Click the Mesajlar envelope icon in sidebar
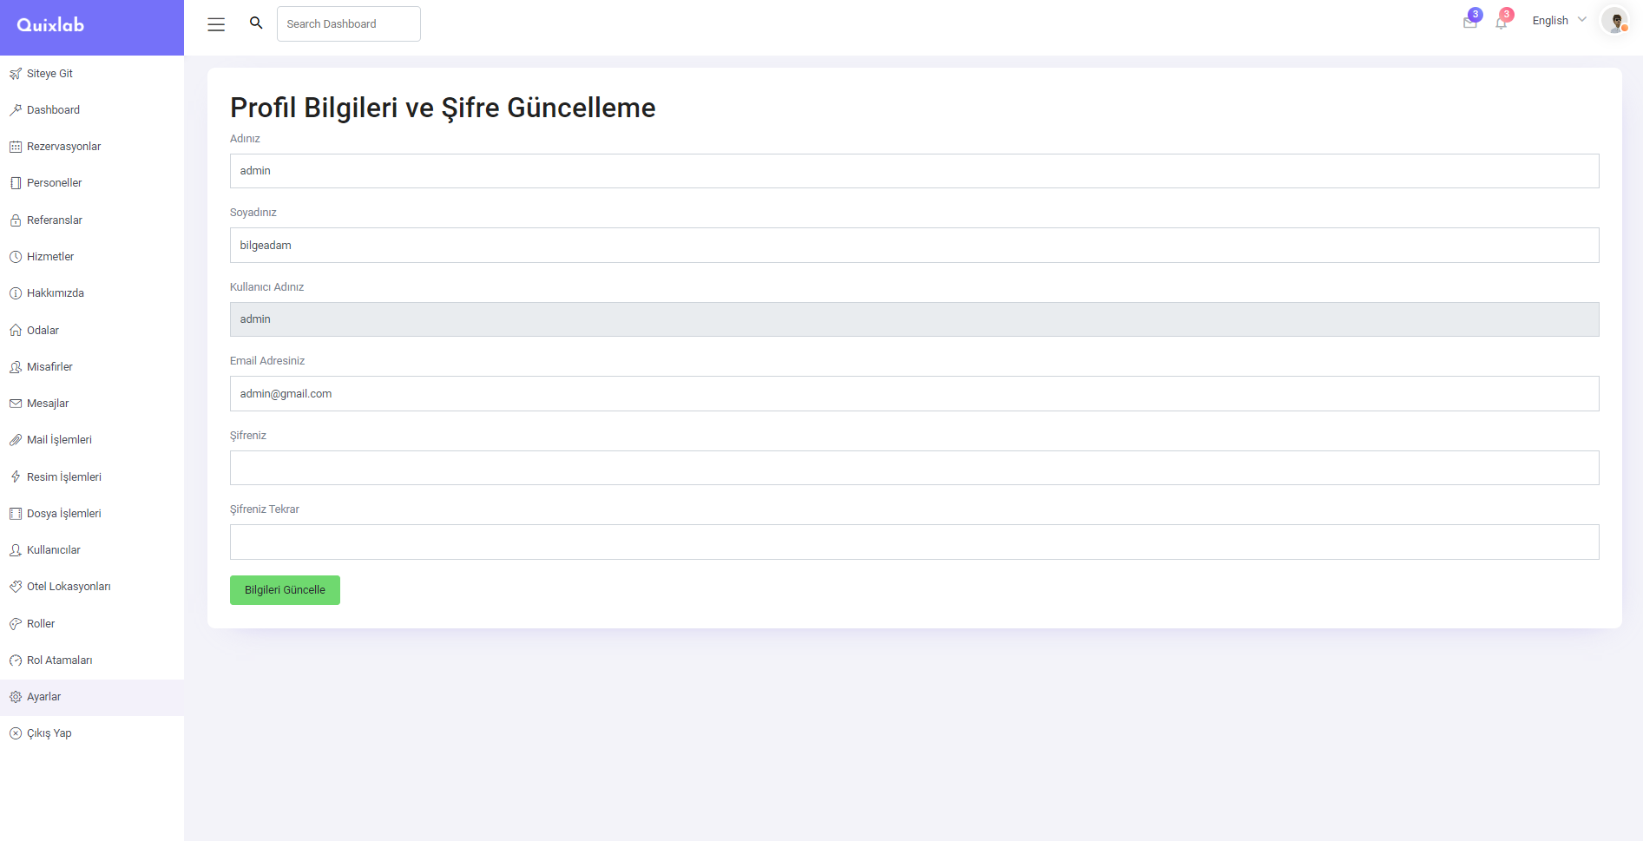Viewport: 1643px width, 841px height. click(16, 404)
